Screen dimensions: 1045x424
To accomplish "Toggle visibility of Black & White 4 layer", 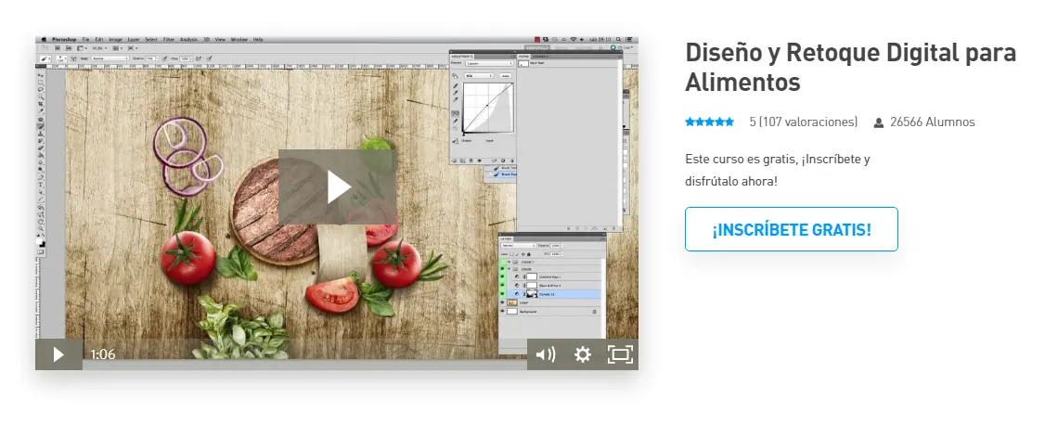I will (x=502, y=286).
